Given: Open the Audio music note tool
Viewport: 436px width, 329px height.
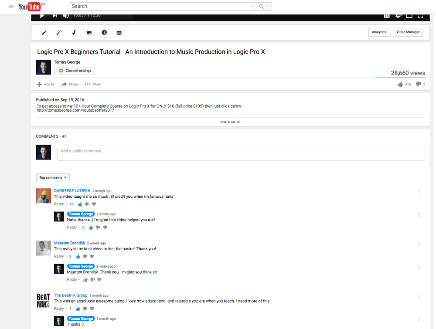Looking at the screenshot, I should [74, 33].
